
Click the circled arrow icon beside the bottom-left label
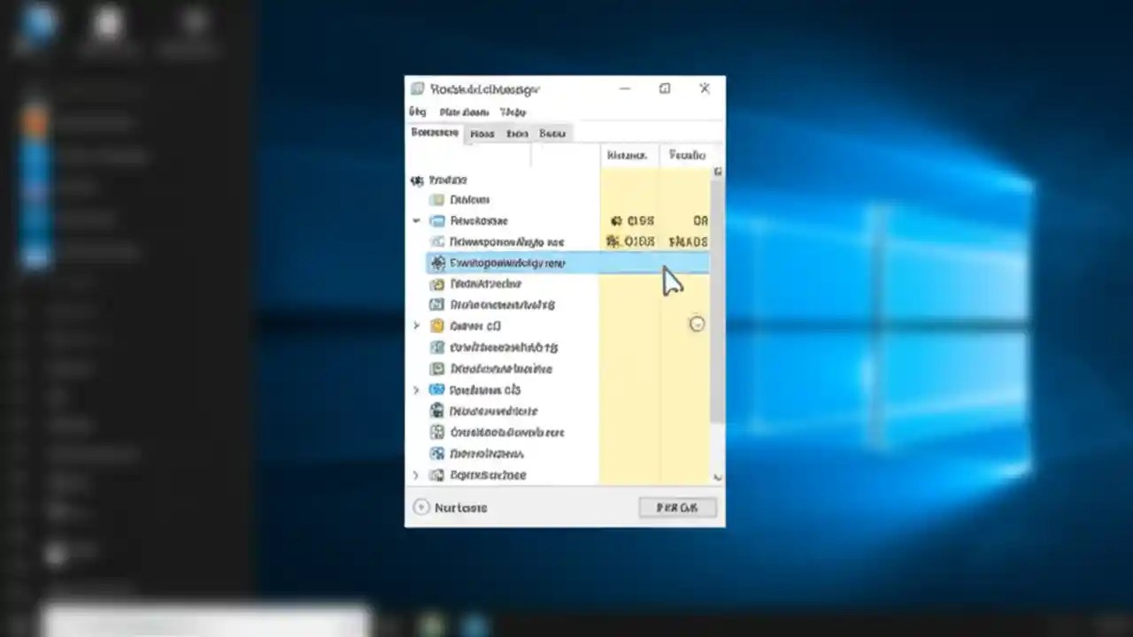(x=421, y=507)
